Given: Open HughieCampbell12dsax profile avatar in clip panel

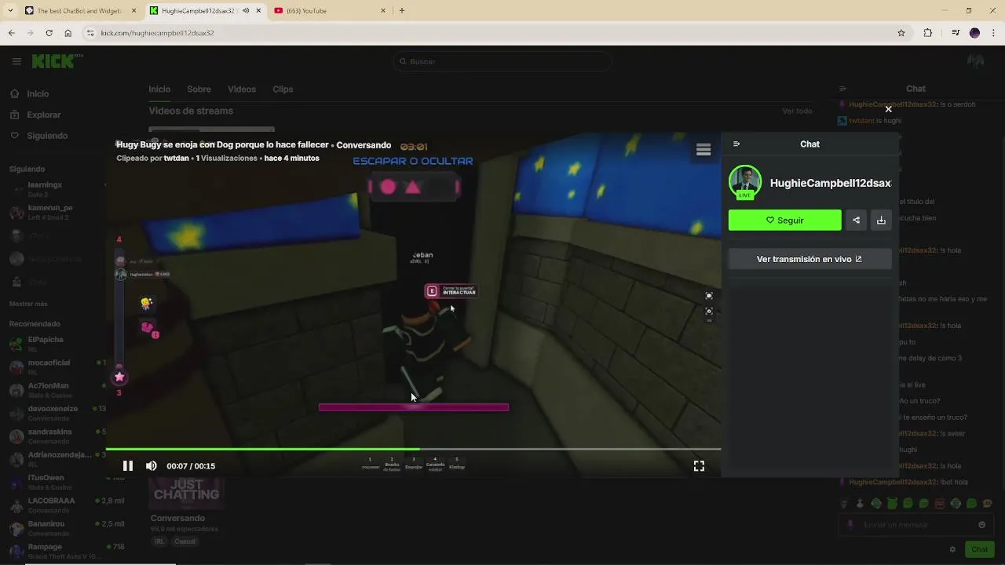Looking at the screenshot, I should pyautogui.click(x=744, y=182).
